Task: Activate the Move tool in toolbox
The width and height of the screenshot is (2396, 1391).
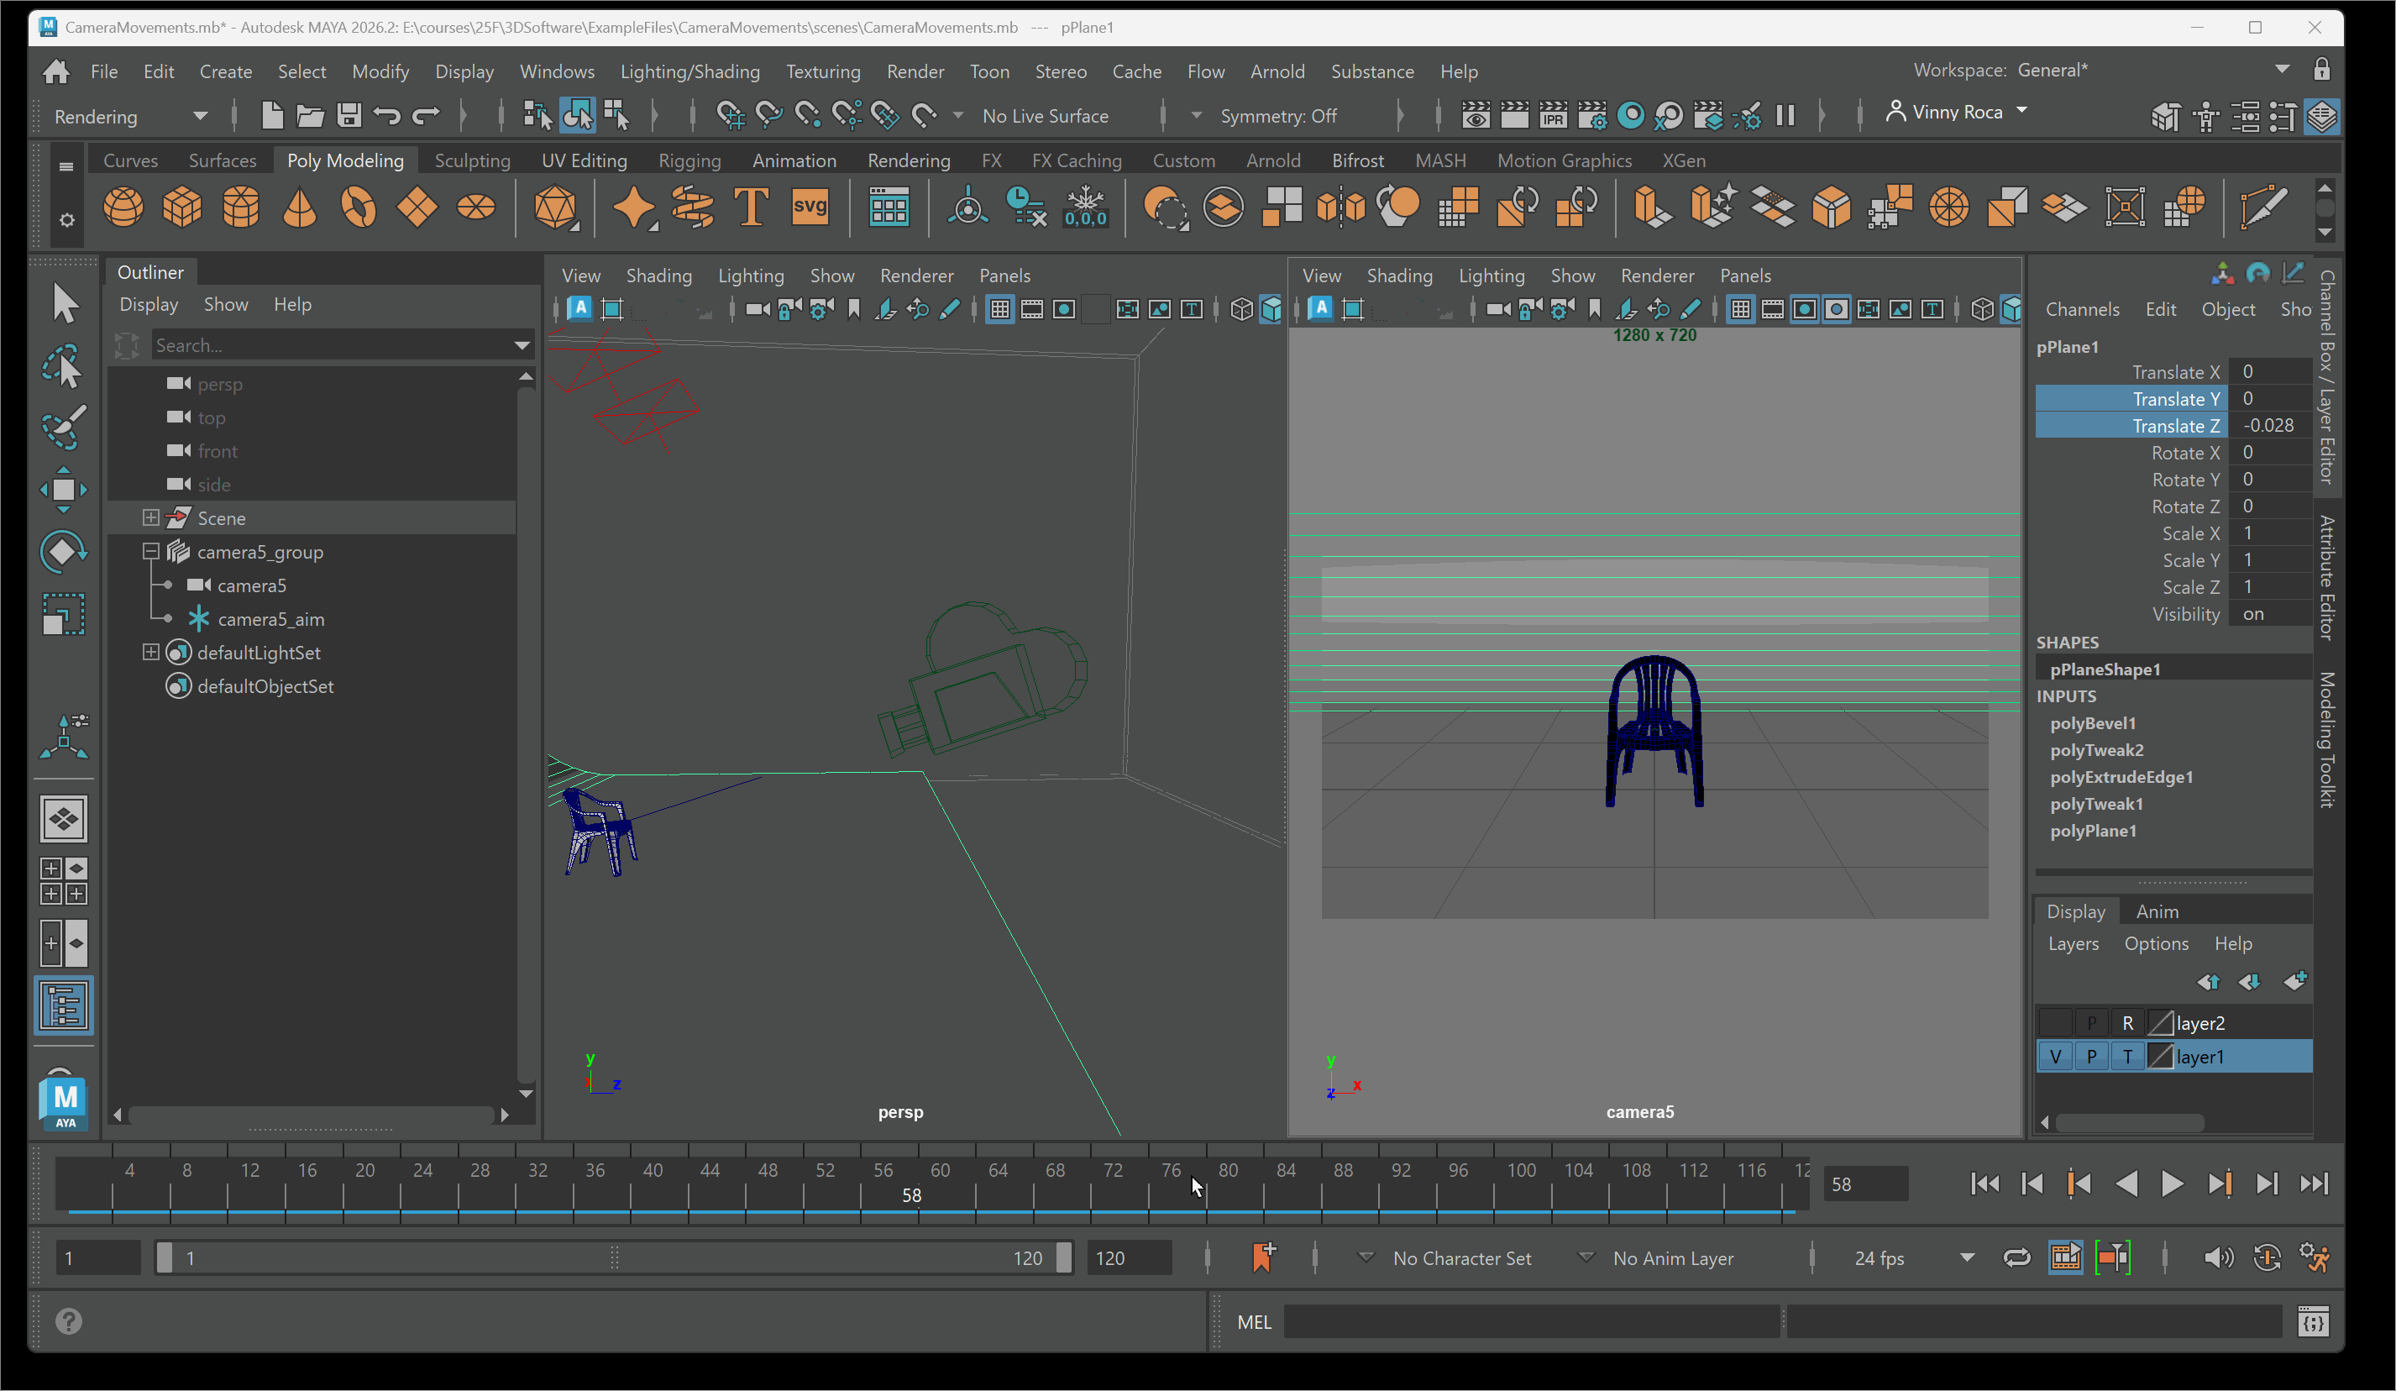Action: point(64,490)
